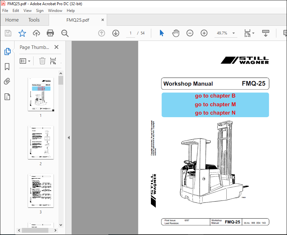Zoom in with plus icon
The image size is (287, 235).
(x=204, y=33)
